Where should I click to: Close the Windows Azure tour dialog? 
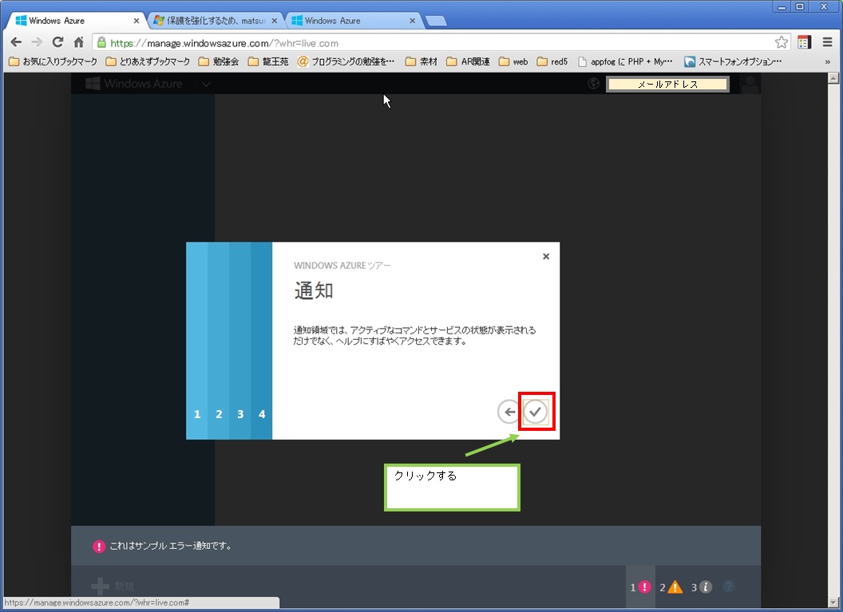tap(546, 256)
